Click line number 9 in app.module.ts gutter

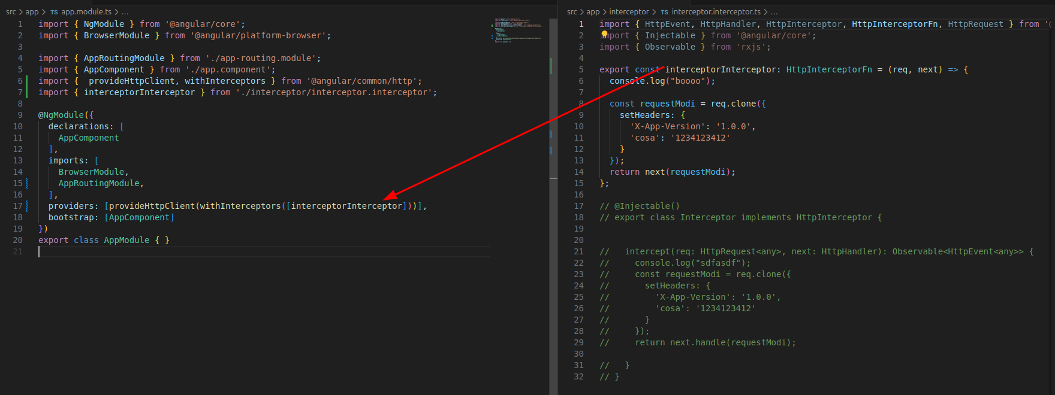[20, 115]
